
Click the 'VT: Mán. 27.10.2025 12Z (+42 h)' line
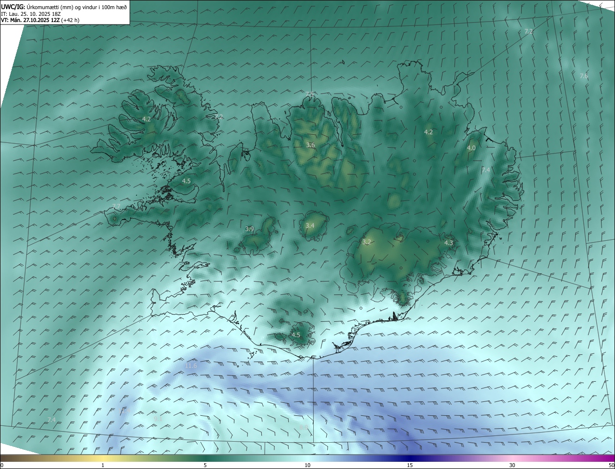(x=40, y=20)
